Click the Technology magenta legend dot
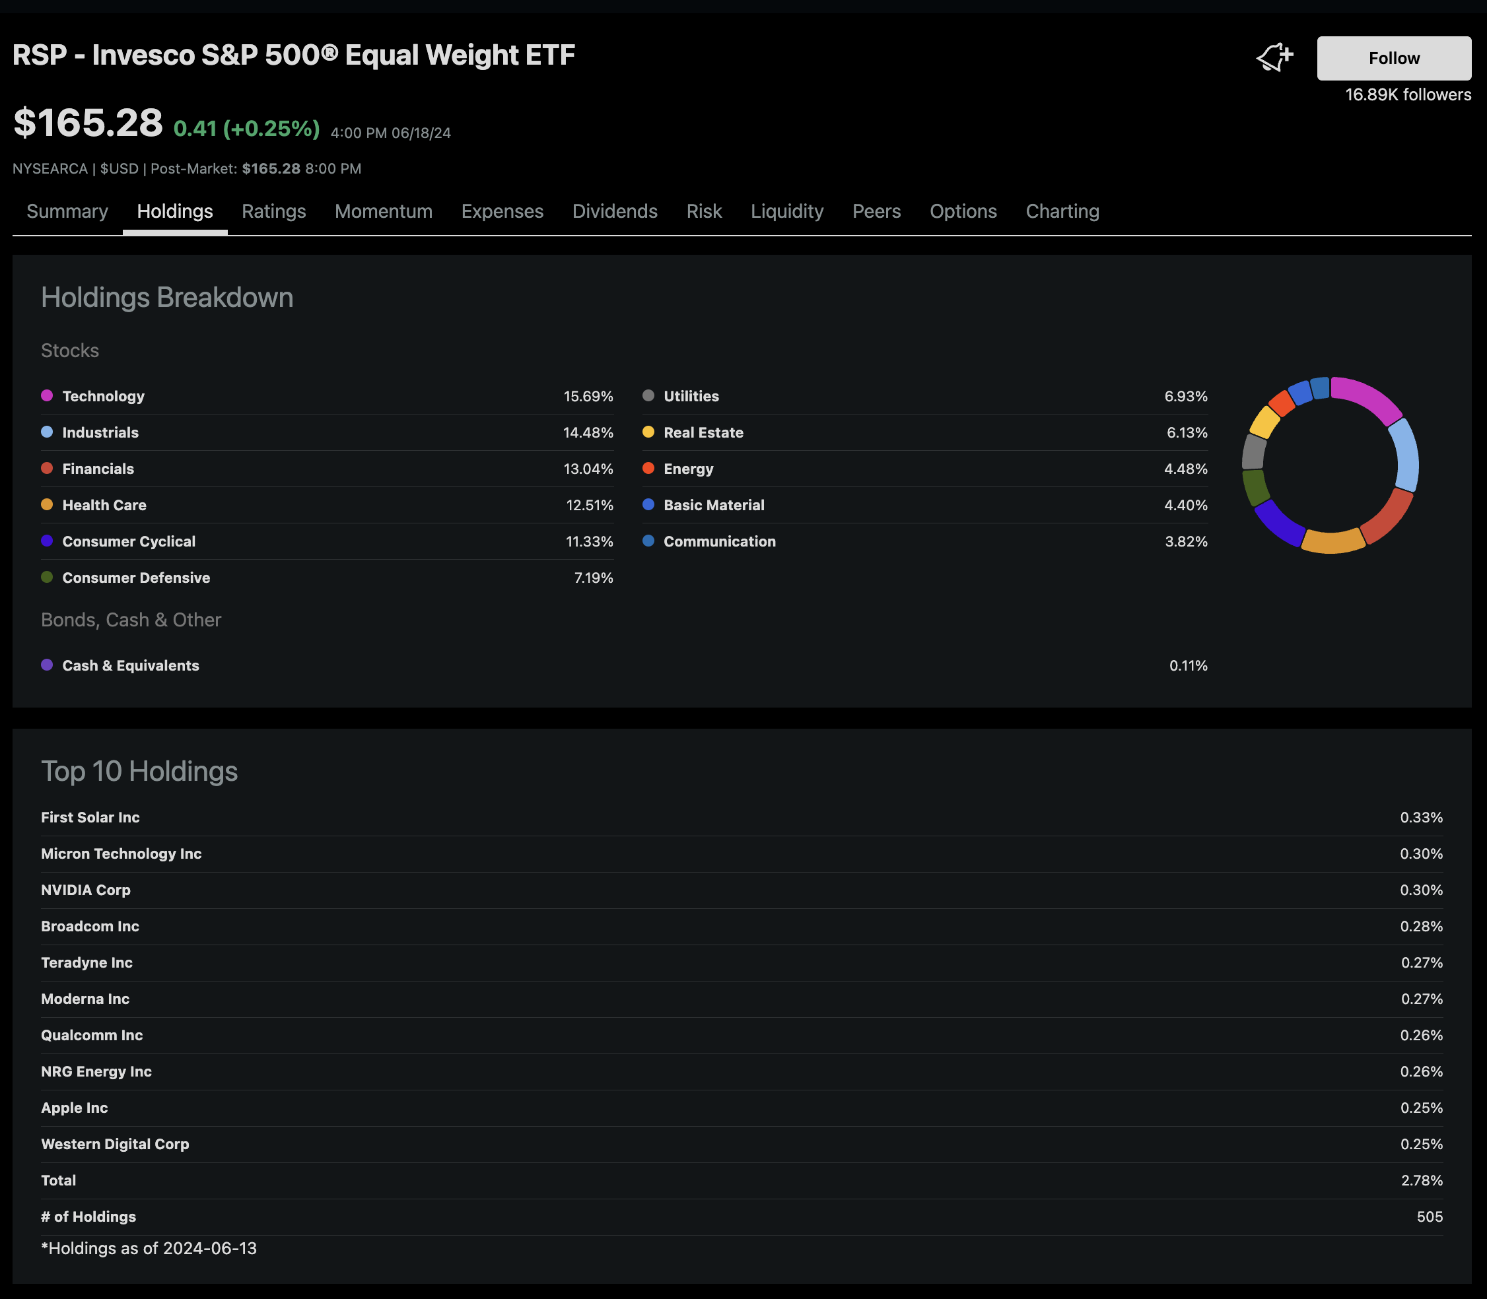This screenshot has height=1299, width=1487. point(47,396)
